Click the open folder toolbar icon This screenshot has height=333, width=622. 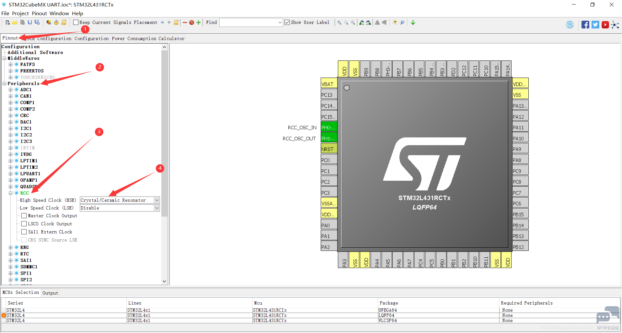pos(15,22)
